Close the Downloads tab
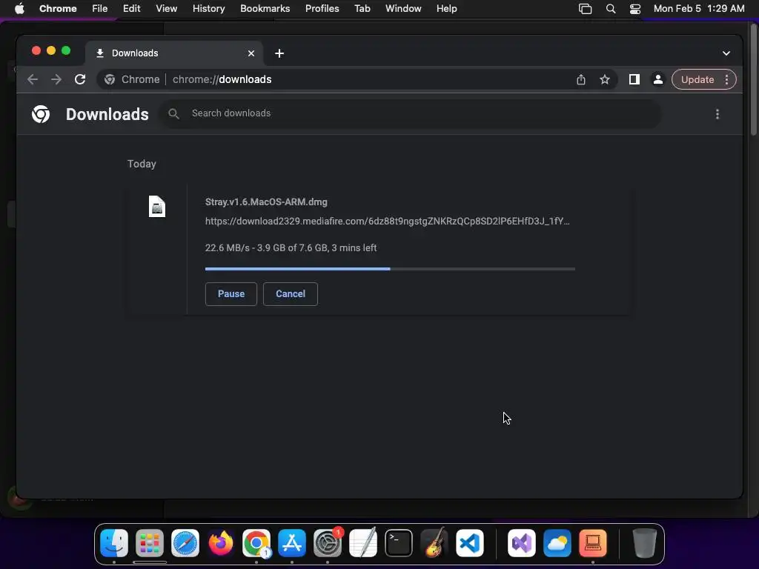759x569 pixels. click(251, 53)
